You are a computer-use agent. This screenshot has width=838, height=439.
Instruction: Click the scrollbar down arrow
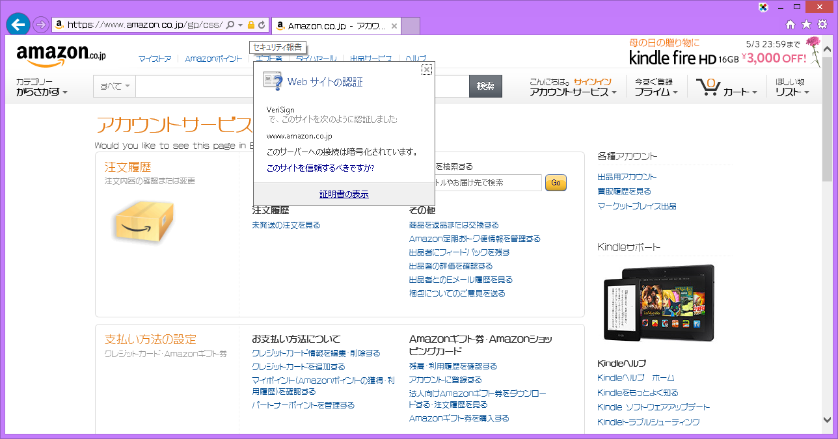coord(827,420)
